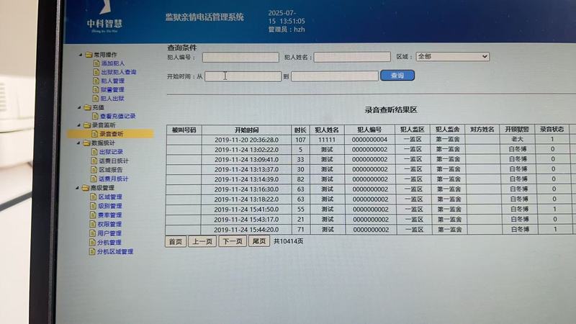576x324 pixels.
Task: Select row with time 2019-11-24 13:13:37.0
Action: coord(369,169)
